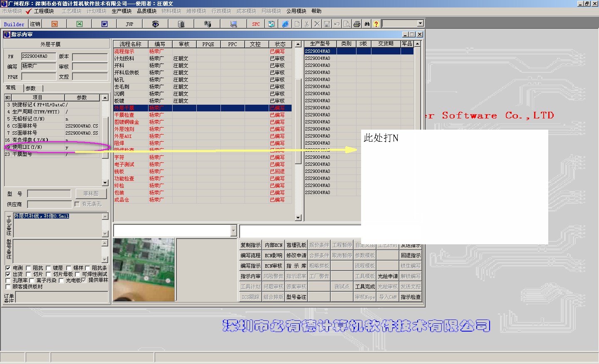Viewport: 599px width, 364px height.
Task: Click the globe icon next to SPC
Action: tap(271, 24)
